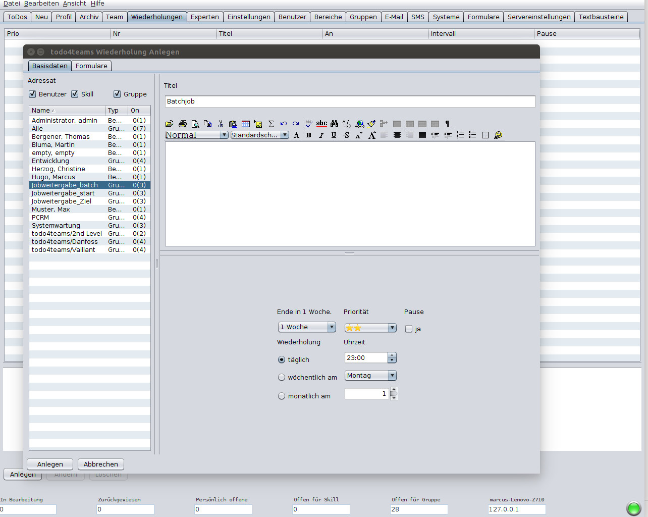Insert numbered list
Viewport: 648px width, 517px height.
pos(460,135)
